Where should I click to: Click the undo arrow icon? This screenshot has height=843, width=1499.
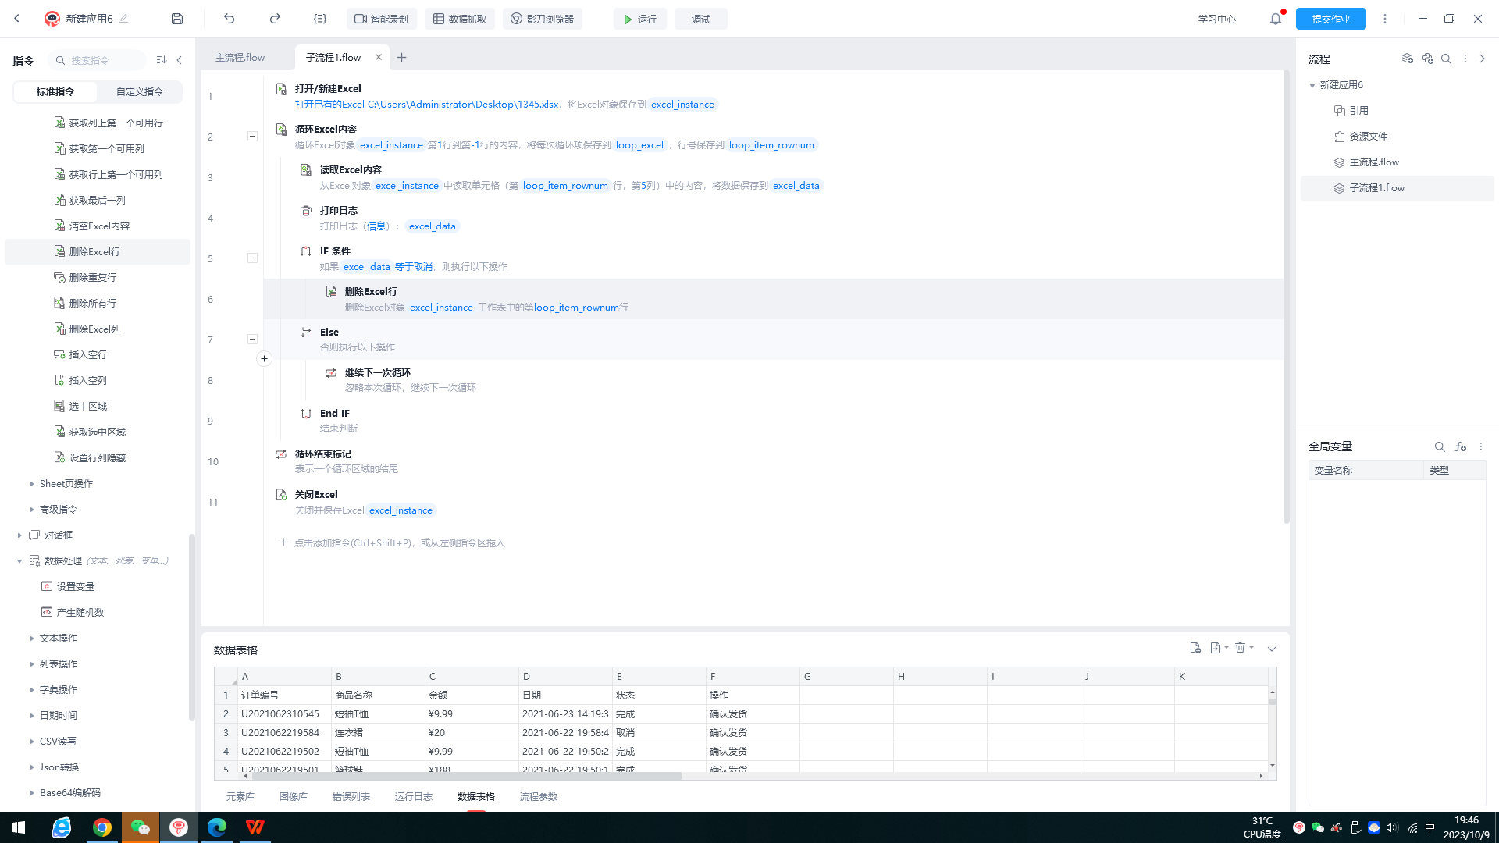click(229, 19)
